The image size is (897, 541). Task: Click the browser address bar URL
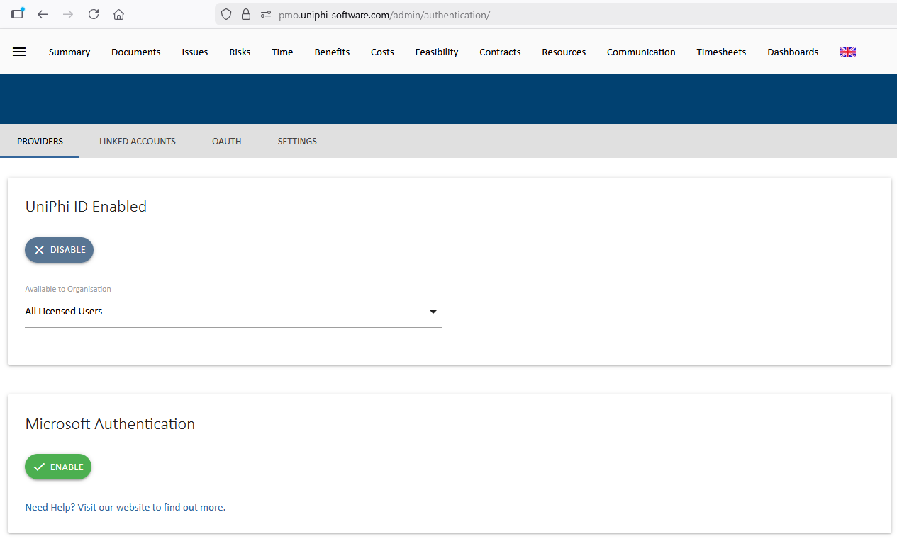coord(384,14)
